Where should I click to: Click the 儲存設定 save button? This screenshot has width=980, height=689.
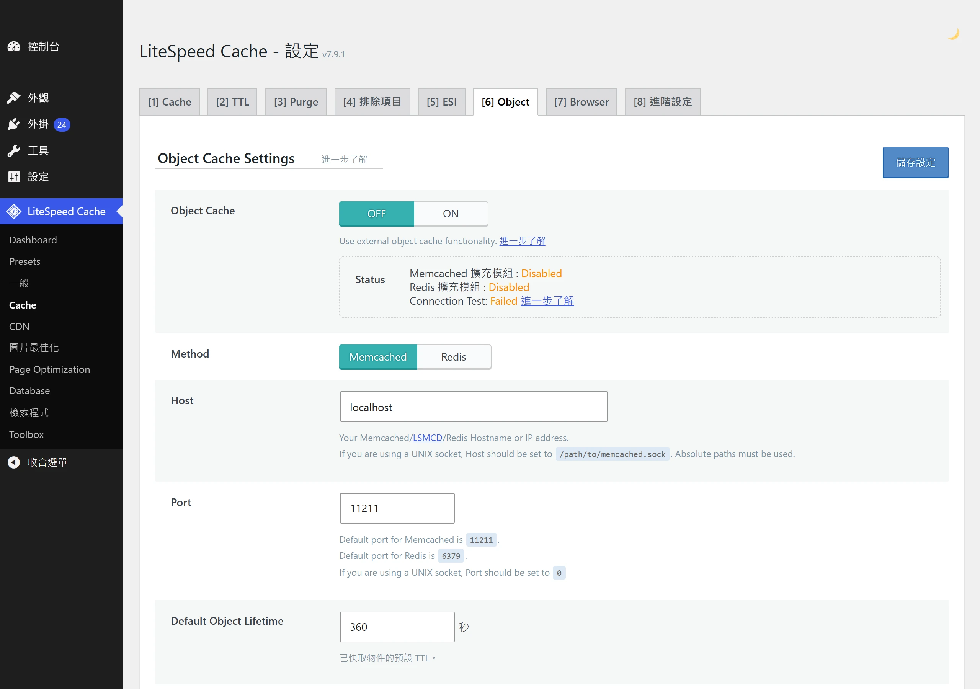tap(916, 163)
